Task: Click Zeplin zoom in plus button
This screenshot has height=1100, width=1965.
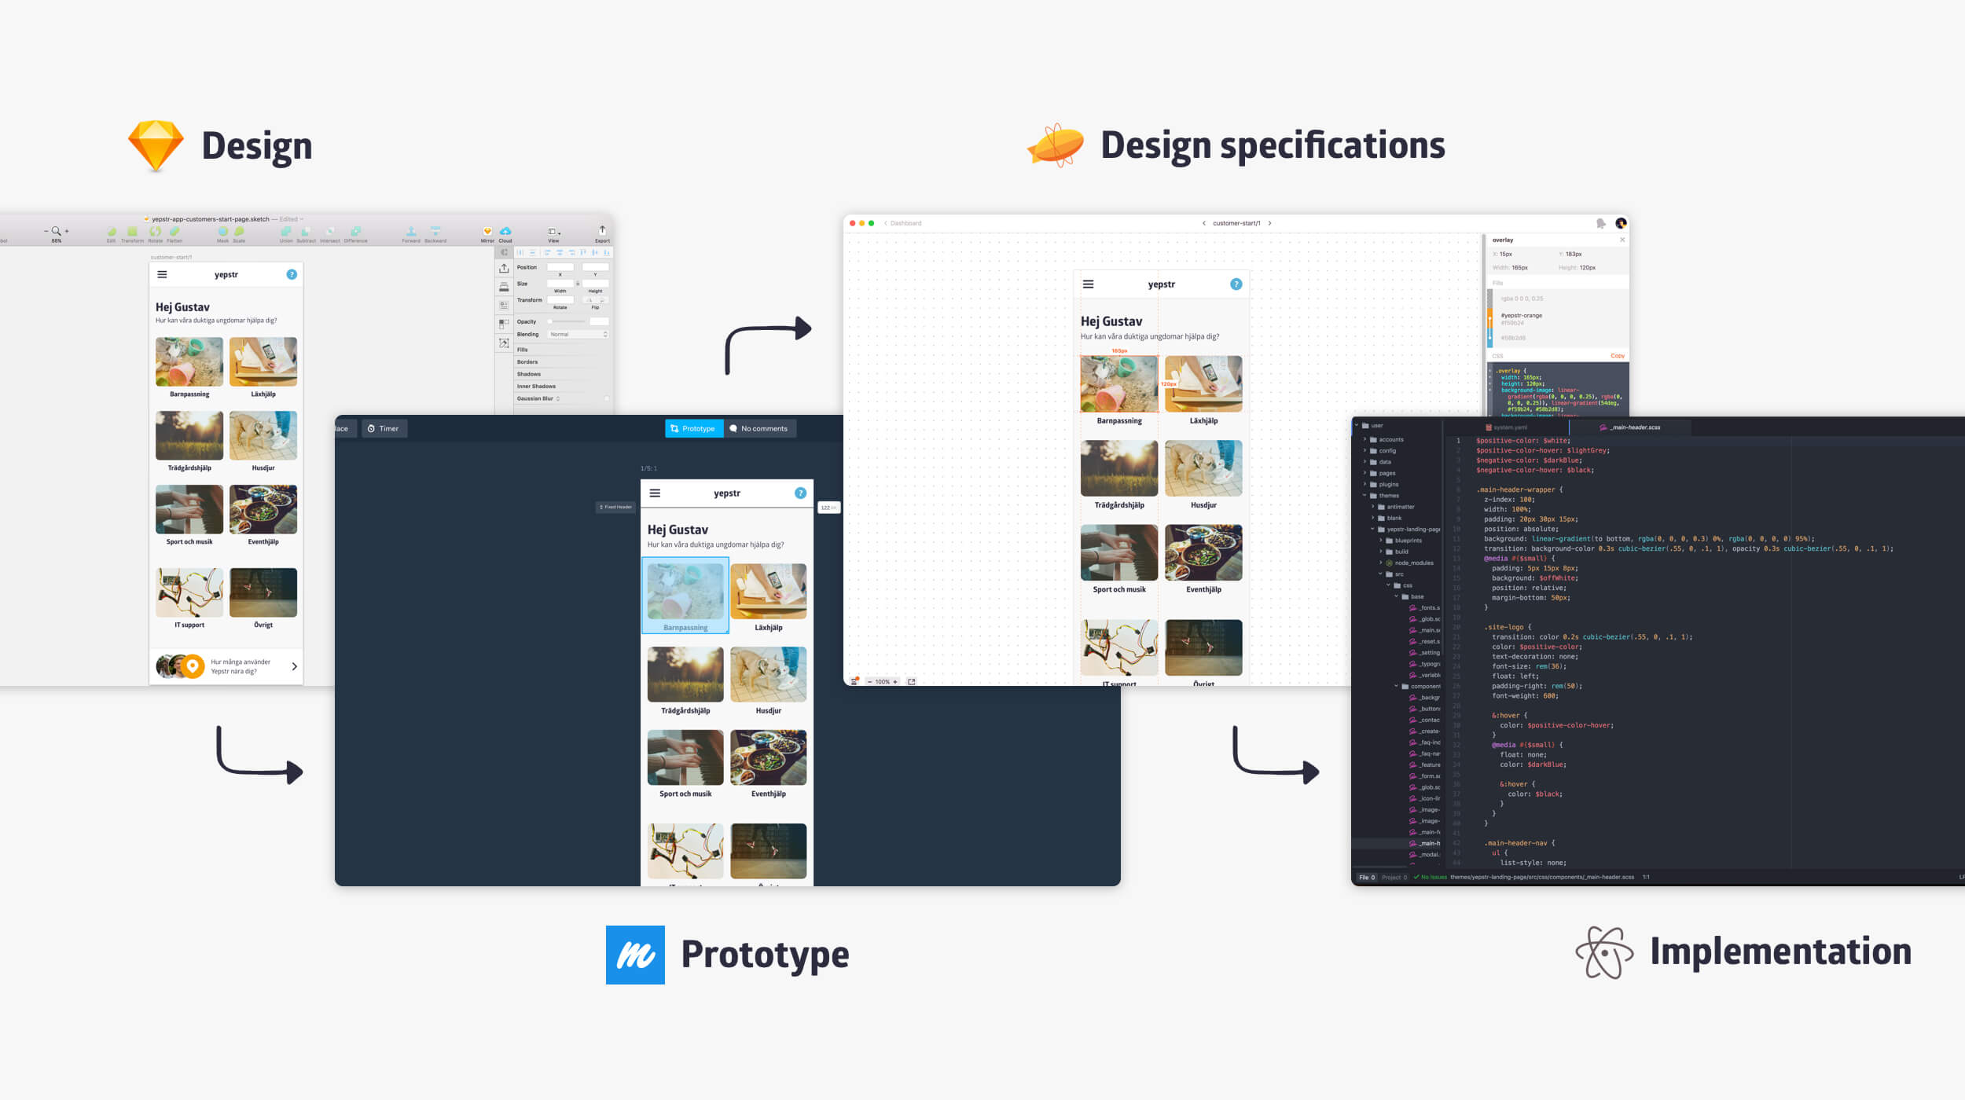Action: pos(894,682)
